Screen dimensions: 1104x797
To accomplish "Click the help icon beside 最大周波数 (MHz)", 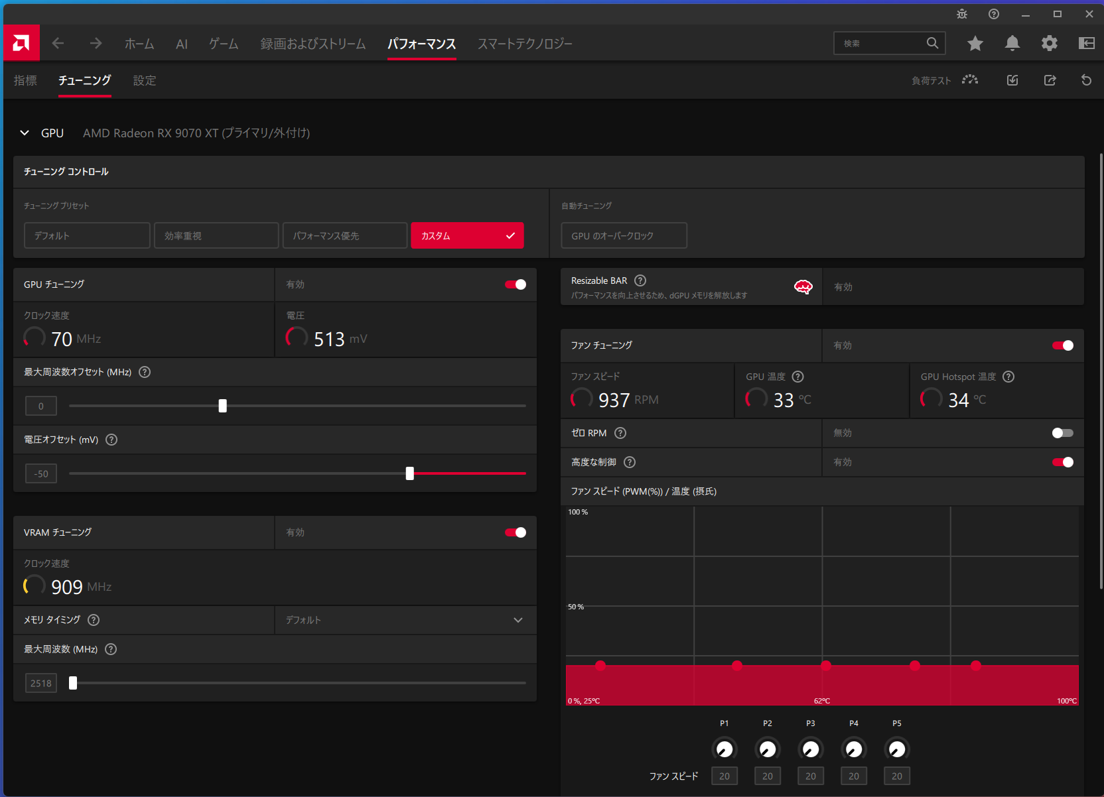I will coord(111,649).
